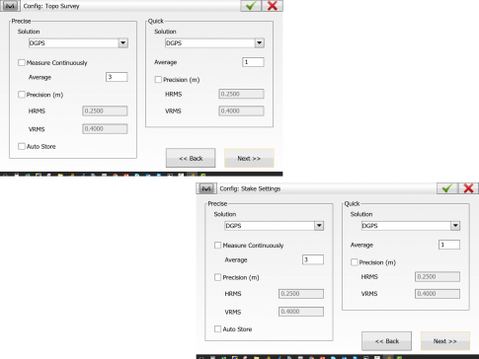Cancel Topo Survey config with red X
Viewport: 479px width, 359px height.
pos(273,6)
